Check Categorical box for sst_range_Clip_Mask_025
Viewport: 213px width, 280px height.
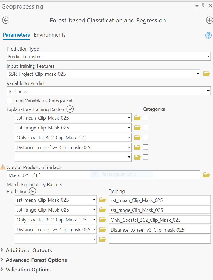pyautogui.click(x=146, y=128)
